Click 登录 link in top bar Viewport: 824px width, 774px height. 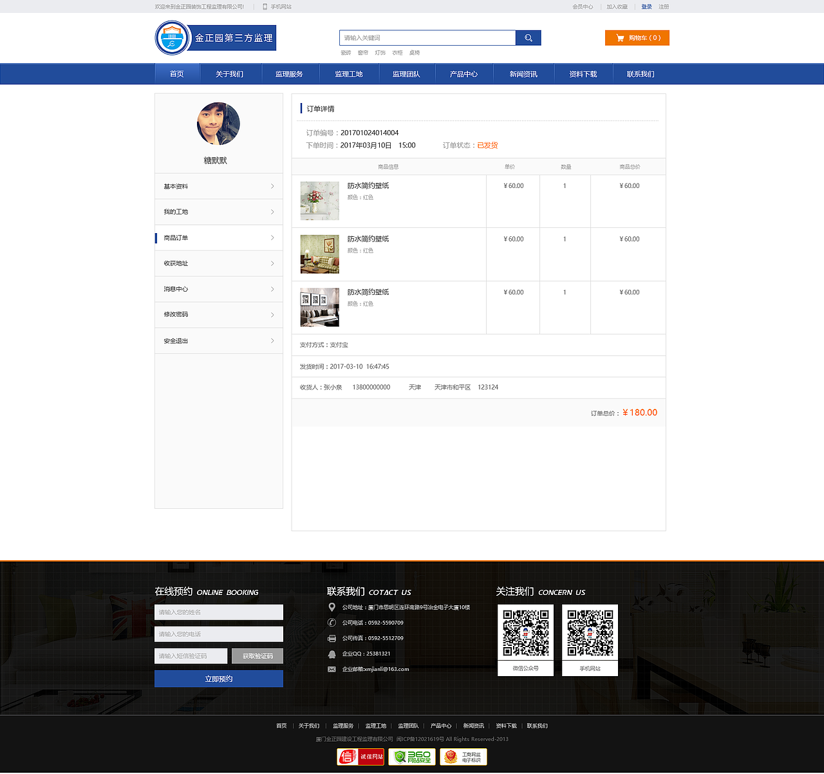tap(646, 6)
